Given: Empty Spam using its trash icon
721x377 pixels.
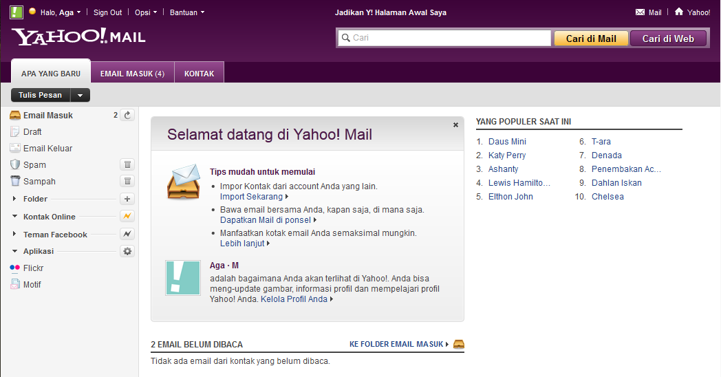Looking at the screenshot, I should point(127,164).
